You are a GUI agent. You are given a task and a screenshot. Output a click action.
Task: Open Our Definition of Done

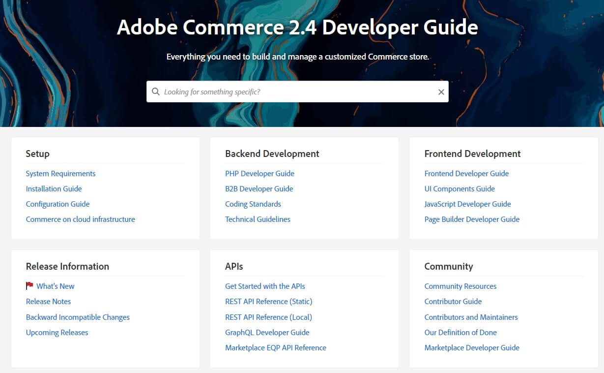(x=460, y=332)
